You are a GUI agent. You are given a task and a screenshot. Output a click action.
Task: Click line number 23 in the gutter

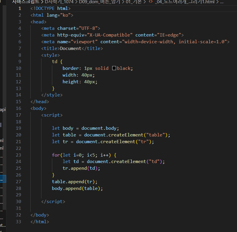(18, 155)
